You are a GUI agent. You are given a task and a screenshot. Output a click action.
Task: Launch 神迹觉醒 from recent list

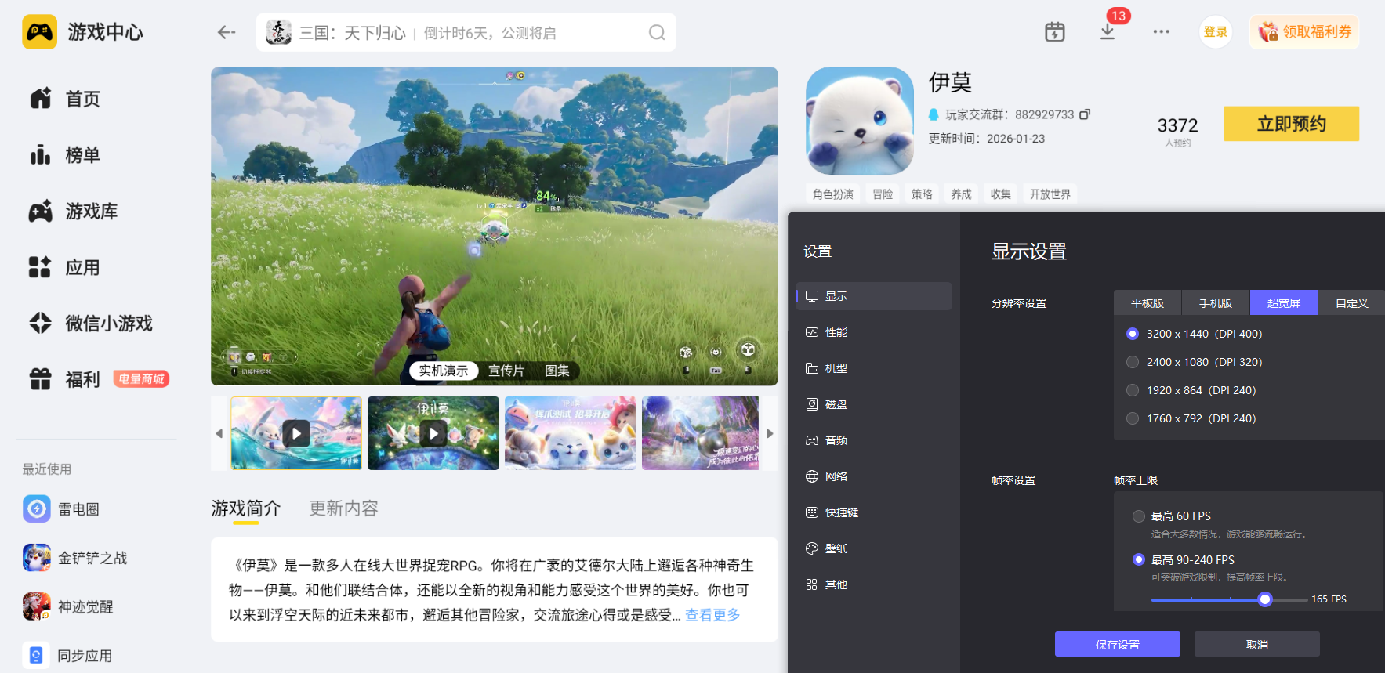tap(68, 606)
